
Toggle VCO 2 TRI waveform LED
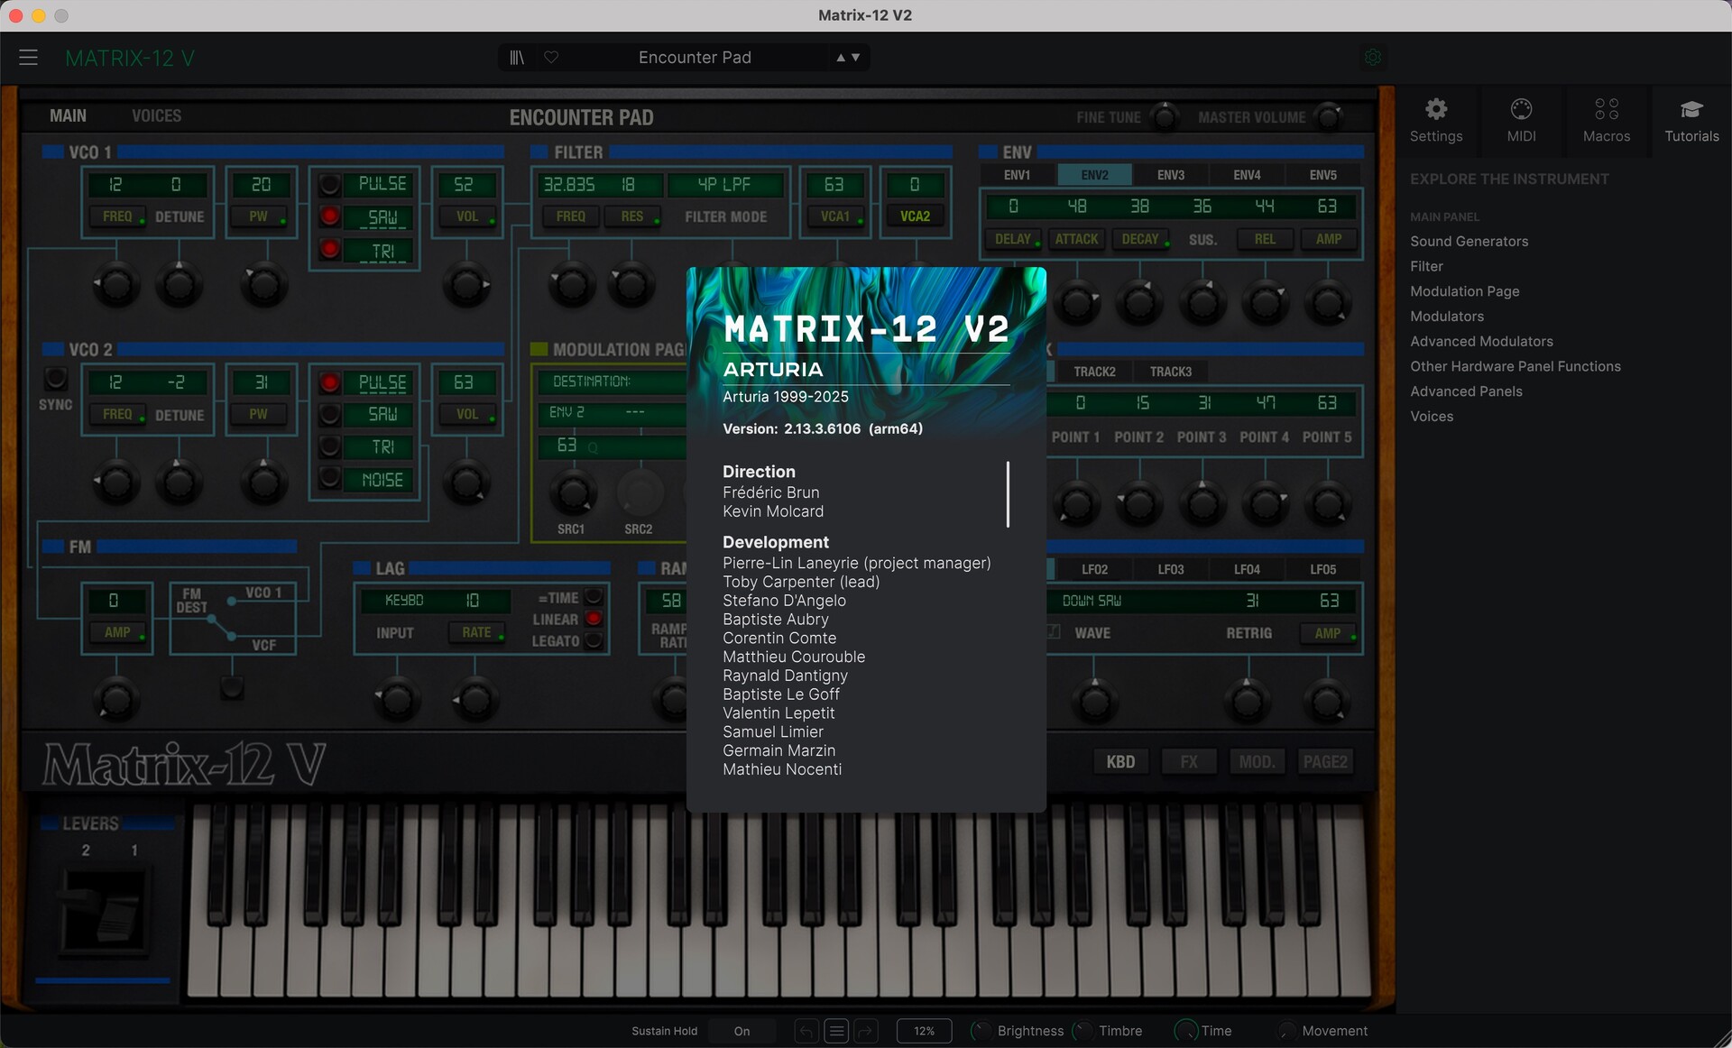tap(330, 446)
